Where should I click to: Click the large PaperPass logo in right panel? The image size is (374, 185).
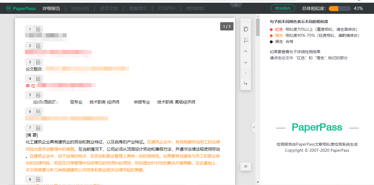pyautogui.click(x=317, y=128)
